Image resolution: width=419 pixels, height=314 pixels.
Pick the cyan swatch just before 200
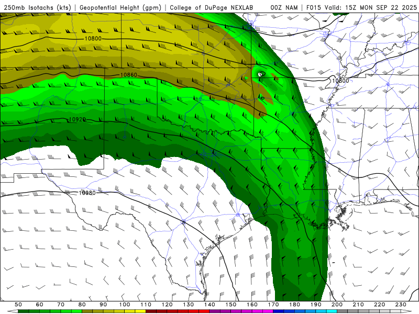tap(332, 311)
